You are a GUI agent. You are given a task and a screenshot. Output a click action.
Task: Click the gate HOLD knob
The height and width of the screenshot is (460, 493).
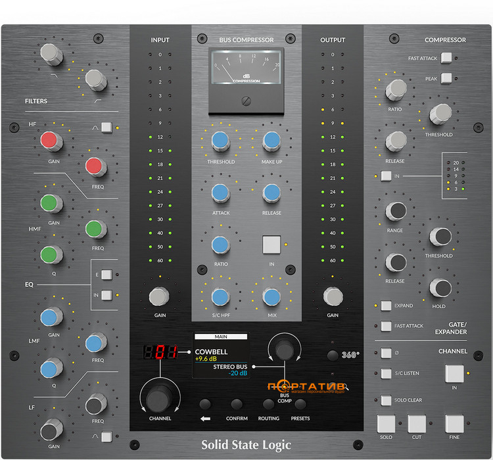pos(440,288)
